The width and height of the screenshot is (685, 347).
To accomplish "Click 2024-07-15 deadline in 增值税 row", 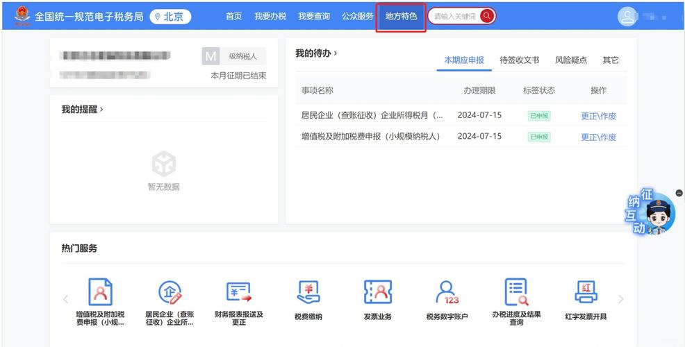I will pos(479,136).
